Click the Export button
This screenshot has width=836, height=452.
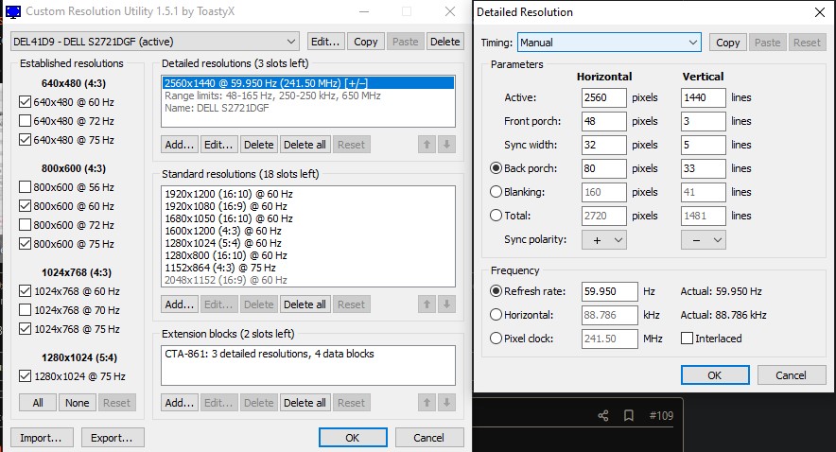(x=112, y=438)
